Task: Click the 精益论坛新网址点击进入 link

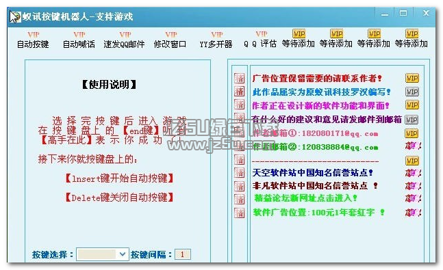Action: coord(305,198)
